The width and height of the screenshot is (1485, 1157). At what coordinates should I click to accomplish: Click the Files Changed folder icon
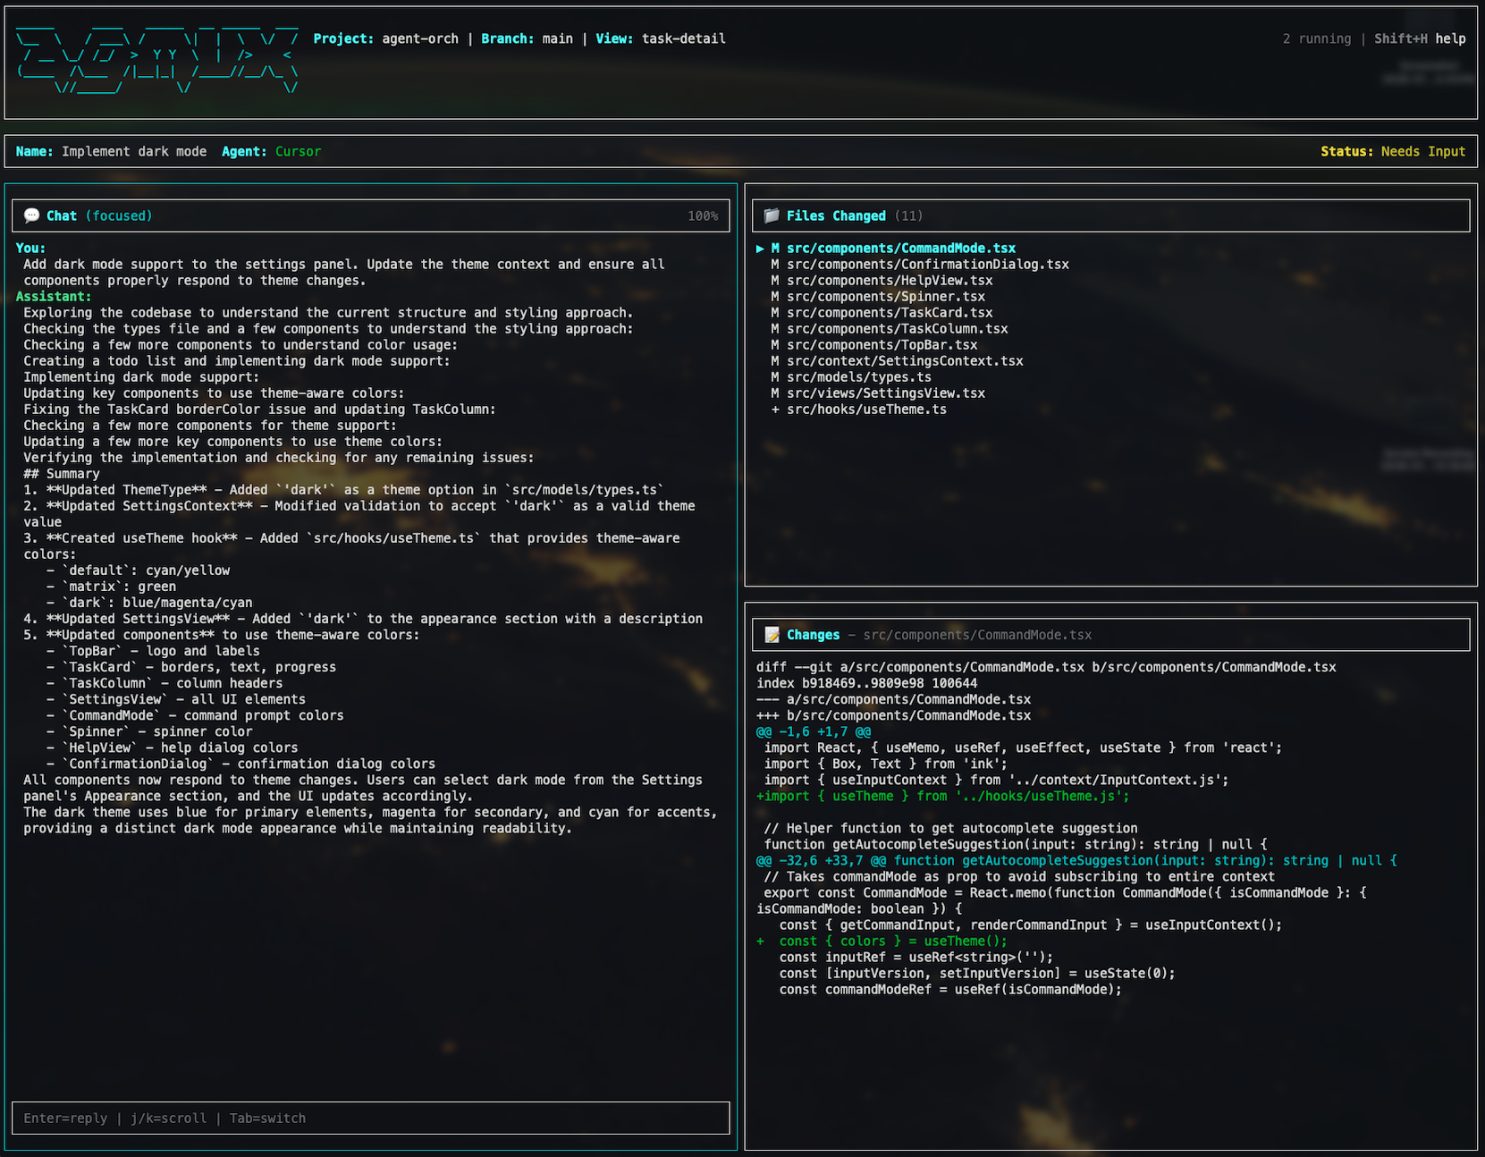click(772, 215)
